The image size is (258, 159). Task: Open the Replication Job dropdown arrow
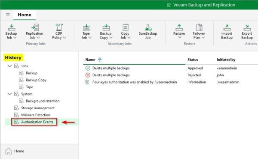pos(38,38)
